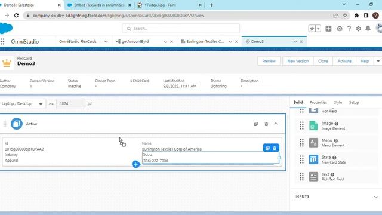Open new browser tab

211,5
